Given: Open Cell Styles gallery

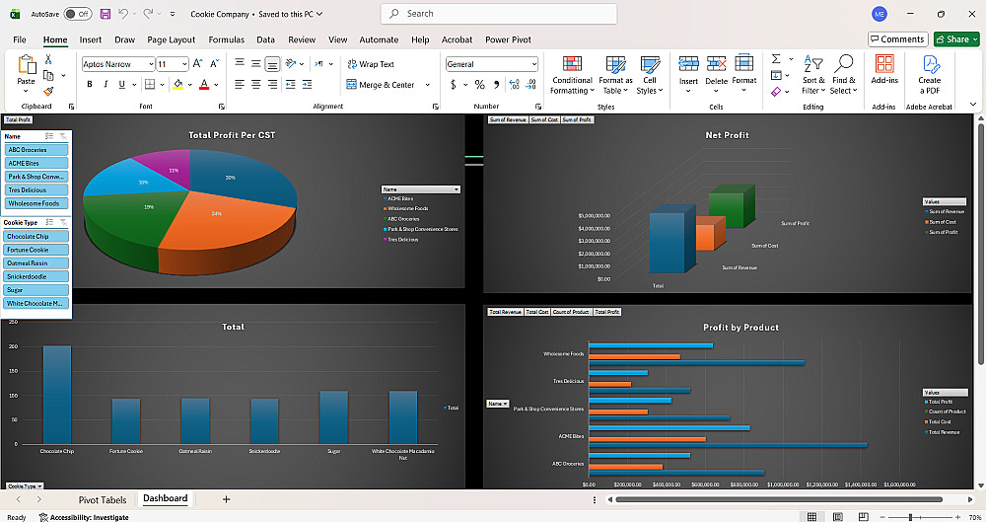Looking at the screenshot, I should [650, 75].
